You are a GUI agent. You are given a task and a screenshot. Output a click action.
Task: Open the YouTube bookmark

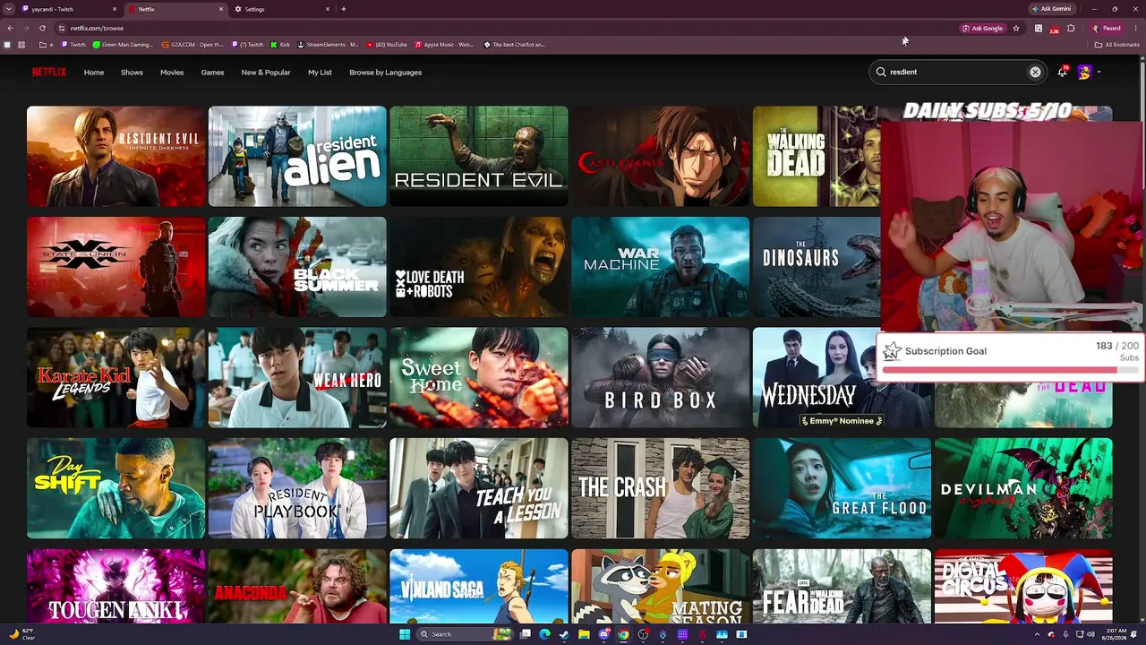pos(387,45)
